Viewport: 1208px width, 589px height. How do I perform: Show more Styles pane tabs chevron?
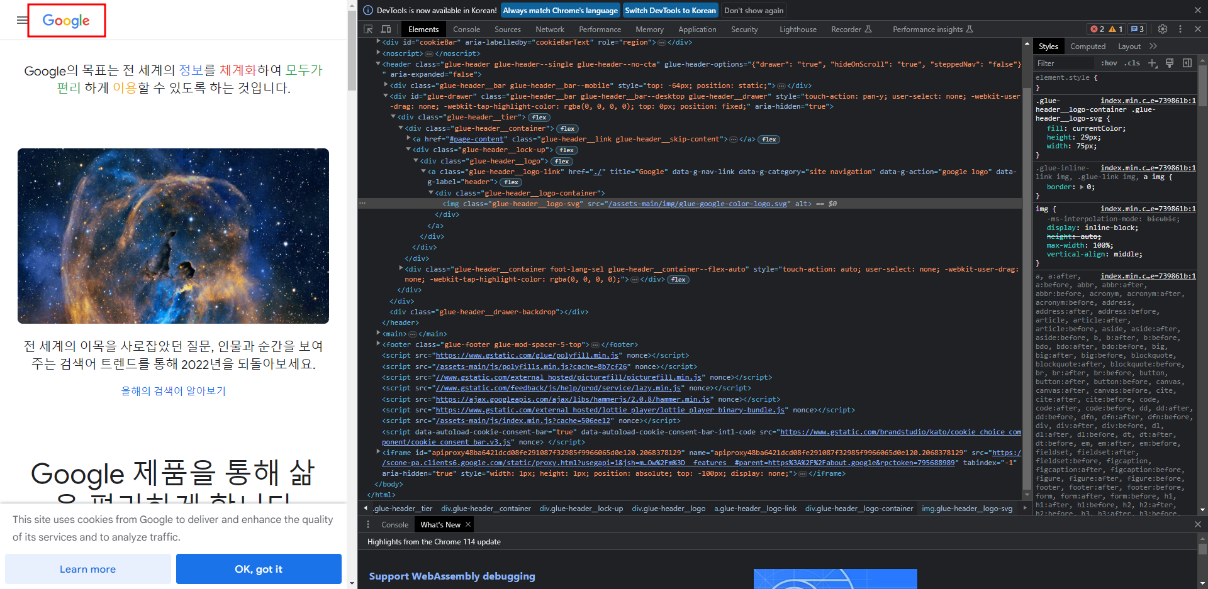pyautogui.click(x=1153, y=46)
